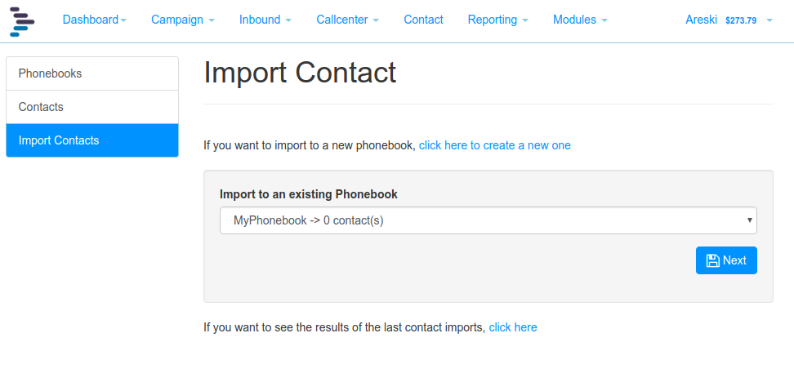Select Phonebooks in the sidebar
This screenshot has width=794, height=382.
point(92,73)
